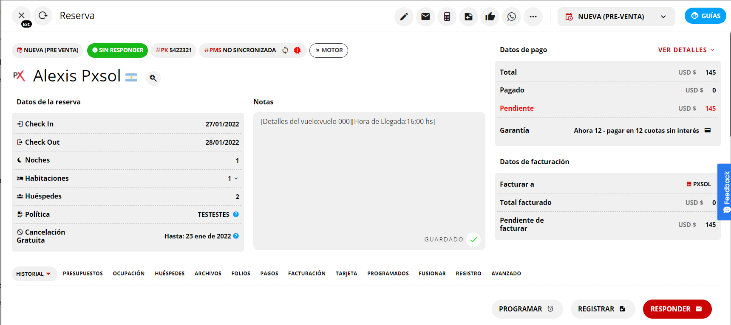Click the PMS sync refresh icon
The width and height of the screenshot is (731, 325).
click(285, 50)
